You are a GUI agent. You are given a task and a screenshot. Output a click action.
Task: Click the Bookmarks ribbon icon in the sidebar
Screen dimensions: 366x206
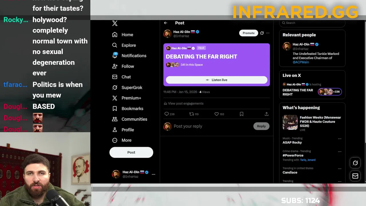pyautogui.click(x=115, y=109)
